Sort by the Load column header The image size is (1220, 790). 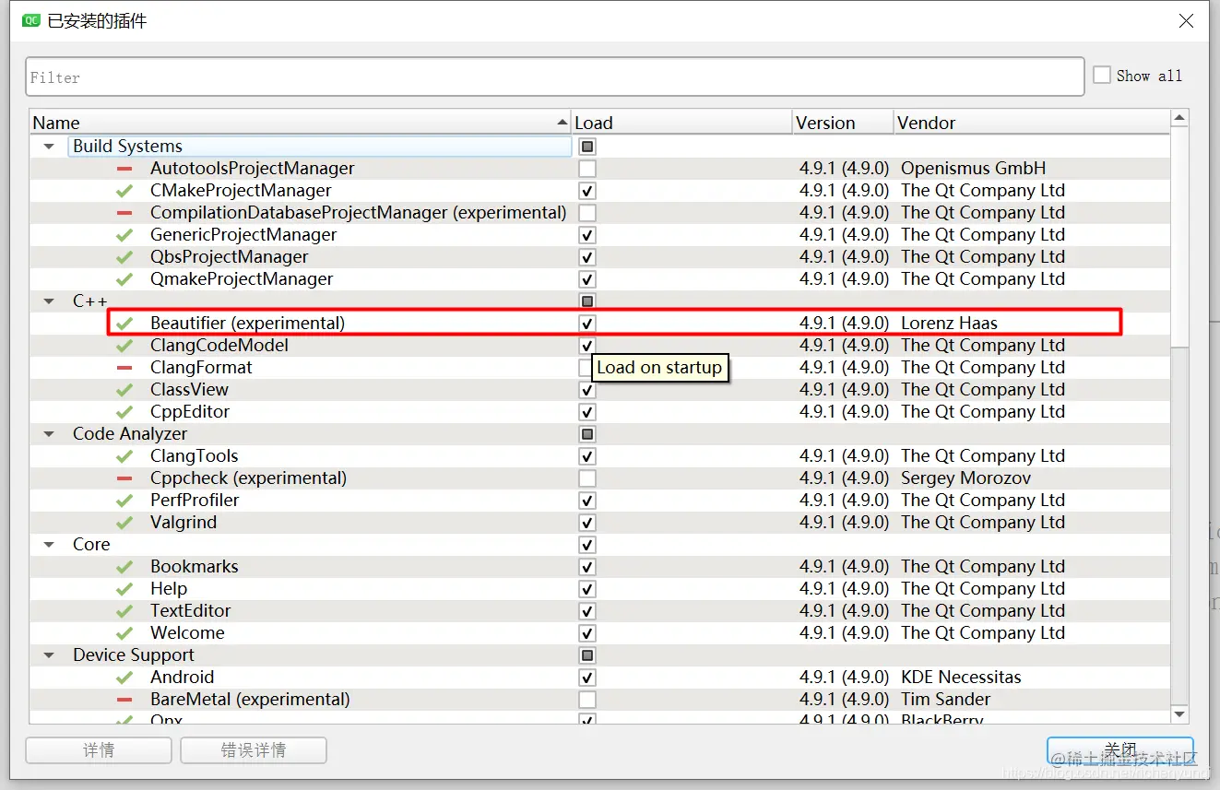(x=682, y=123)
